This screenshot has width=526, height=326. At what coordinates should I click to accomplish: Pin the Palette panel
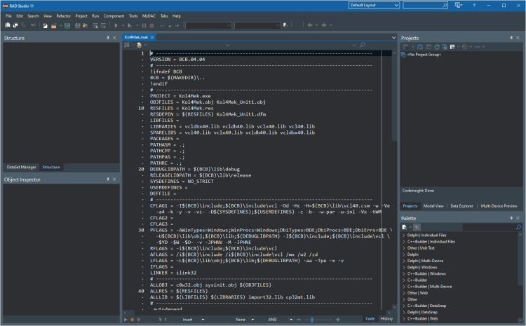pos(511,218)
